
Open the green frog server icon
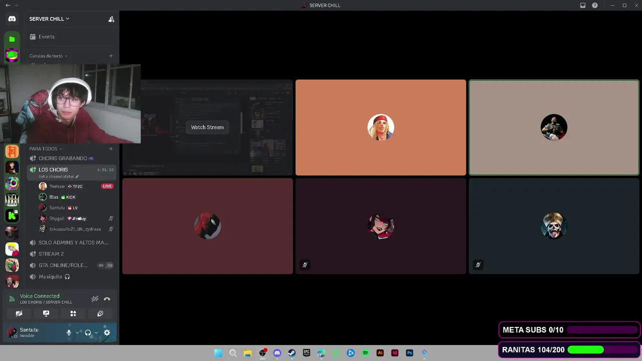coord(12,55)
